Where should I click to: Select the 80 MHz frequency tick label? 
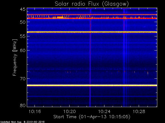coord(23,105)
